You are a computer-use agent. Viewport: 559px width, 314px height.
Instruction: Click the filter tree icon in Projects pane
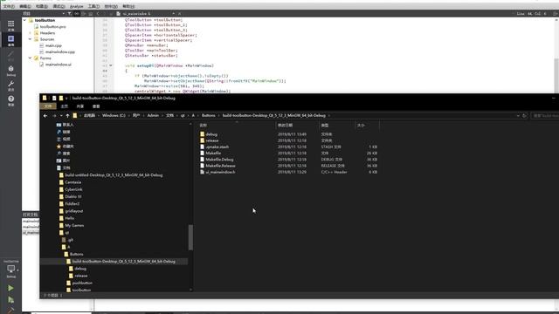70,14
